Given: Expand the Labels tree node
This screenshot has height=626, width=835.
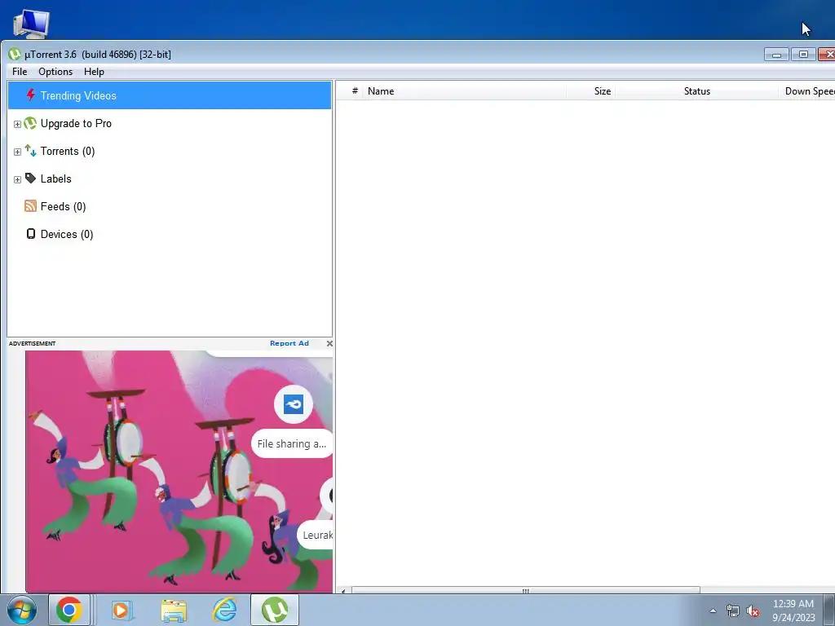Looking at the screenshot, I should pos(17,179).
